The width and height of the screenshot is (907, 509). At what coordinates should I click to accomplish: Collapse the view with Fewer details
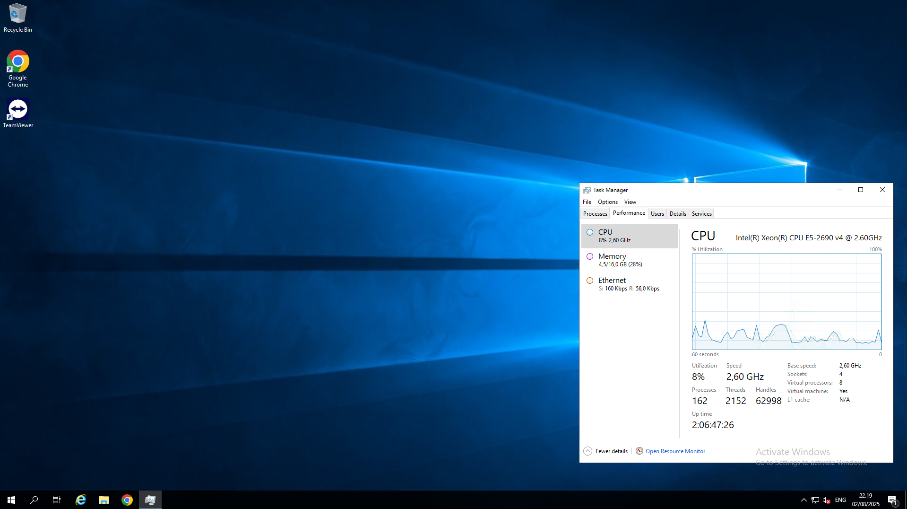(x=611, y=451)
